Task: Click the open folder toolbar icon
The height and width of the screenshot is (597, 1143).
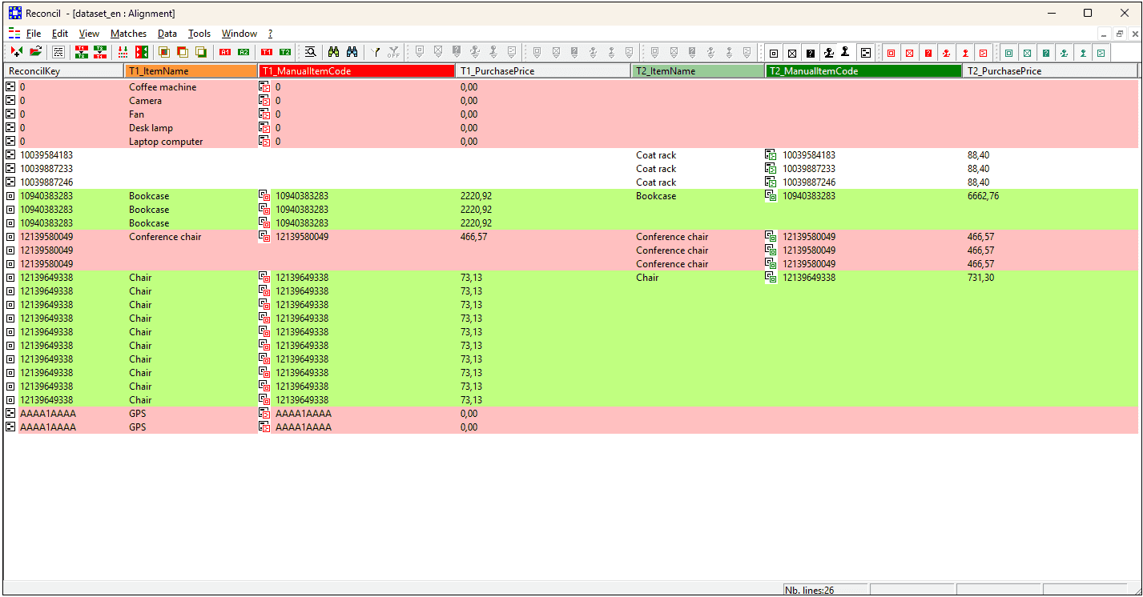Action: pos(35,52)
